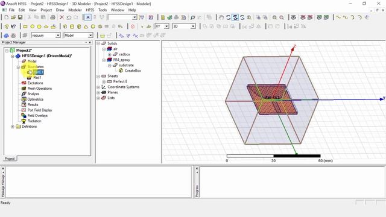Select the Draw Rectangle tool
Image resolution: width=386 pixels, height=217 pixels.
[x=25, y=27]
